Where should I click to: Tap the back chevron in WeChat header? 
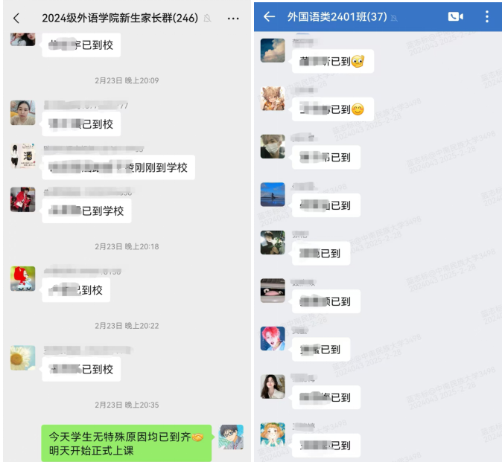[16, 18]
